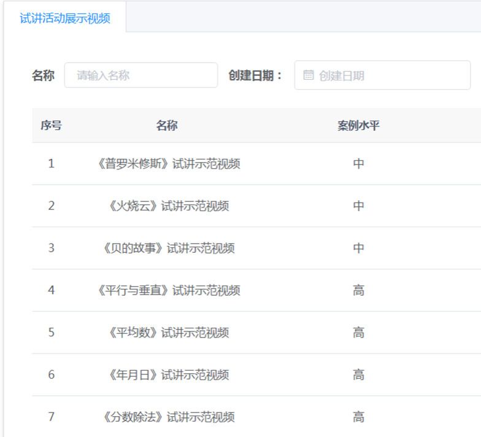Click the 案例水平 column header
The height and width of the screenshot is (437, 481).
[358, 126]
